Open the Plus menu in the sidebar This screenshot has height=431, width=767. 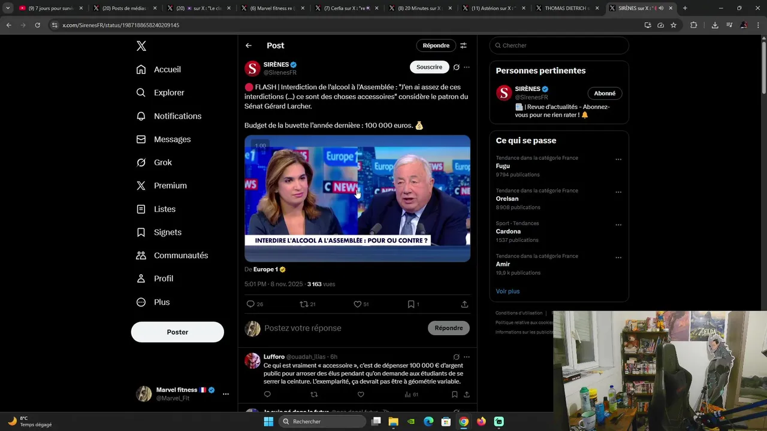coord(153,302)
